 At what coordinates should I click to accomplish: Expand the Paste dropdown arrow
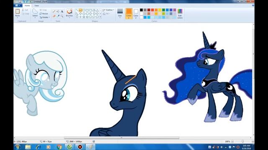(x=18, y=17)
